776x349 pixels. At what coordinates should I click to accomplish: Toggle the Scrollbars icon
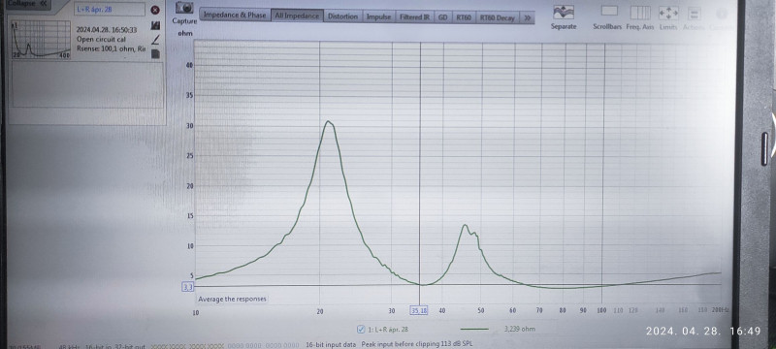pyautogui.click(x=609, y=11)
